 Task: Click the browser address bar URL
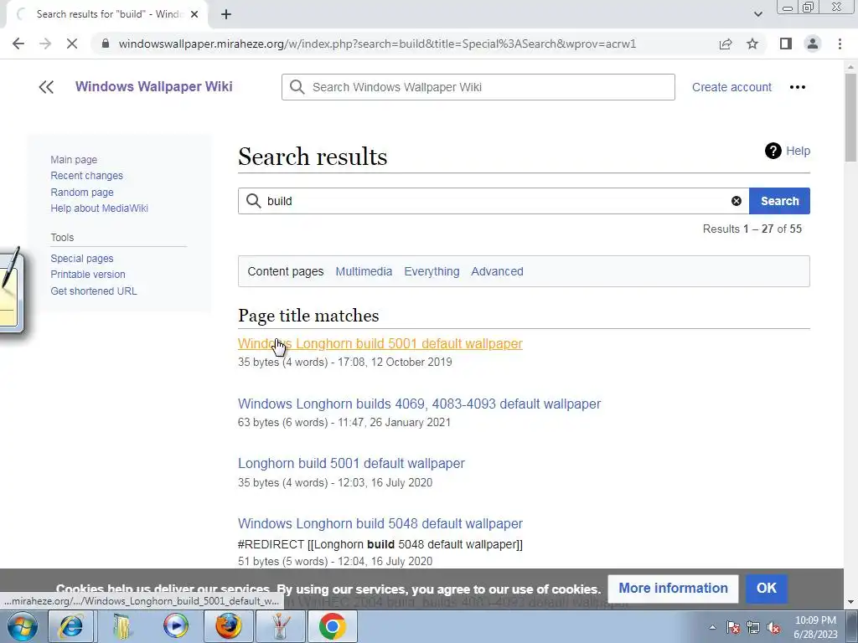(x=377, y=44)
